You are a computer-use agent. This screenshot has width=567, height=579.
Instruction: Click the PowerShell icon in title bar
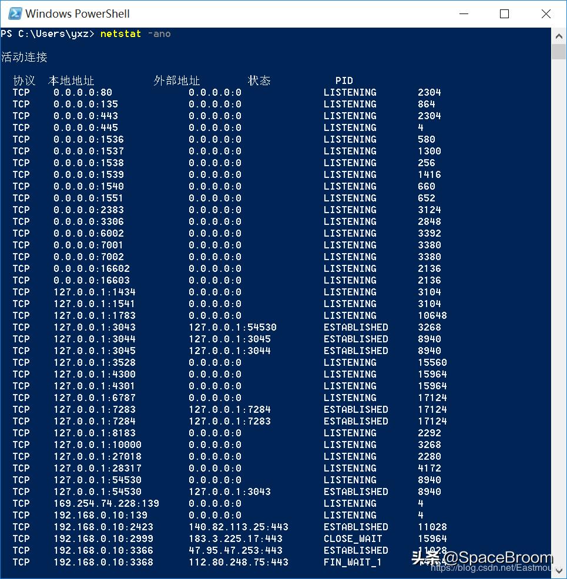(x=15, y=14)
